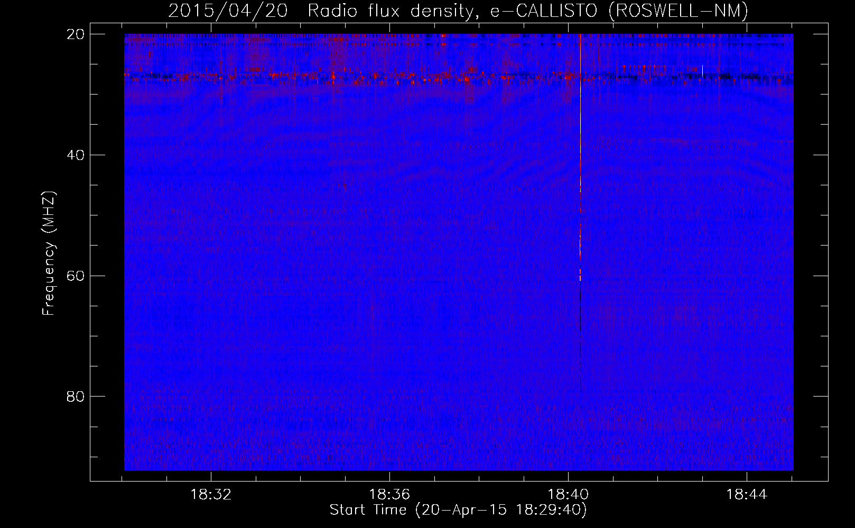This screenshot has height=528, width=855.
Task: Click the frequency tick label "40"
Action: [x=76, y=155]
